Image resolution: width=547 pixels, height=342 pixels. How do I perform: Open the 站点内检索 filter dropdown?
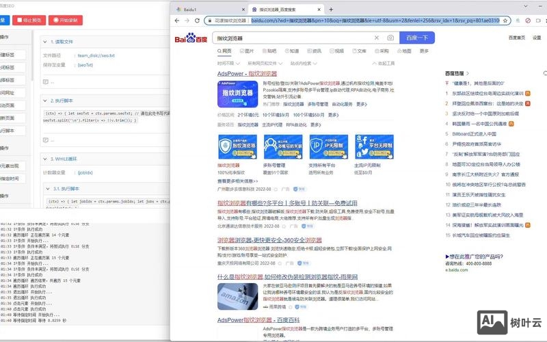[304, 64]
